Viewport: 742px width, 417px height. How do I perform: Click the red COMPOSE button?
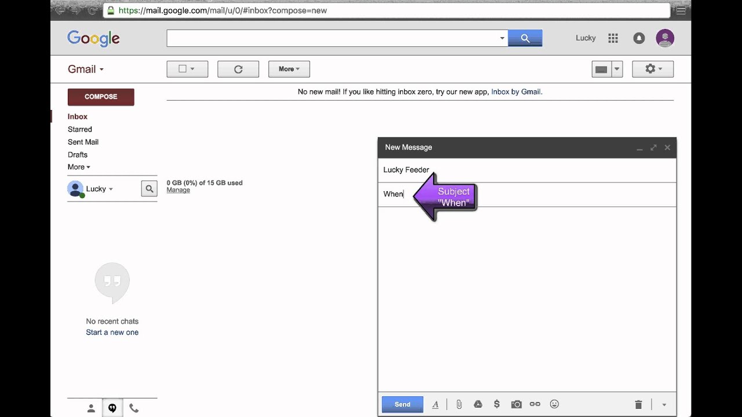click(101, 97)
